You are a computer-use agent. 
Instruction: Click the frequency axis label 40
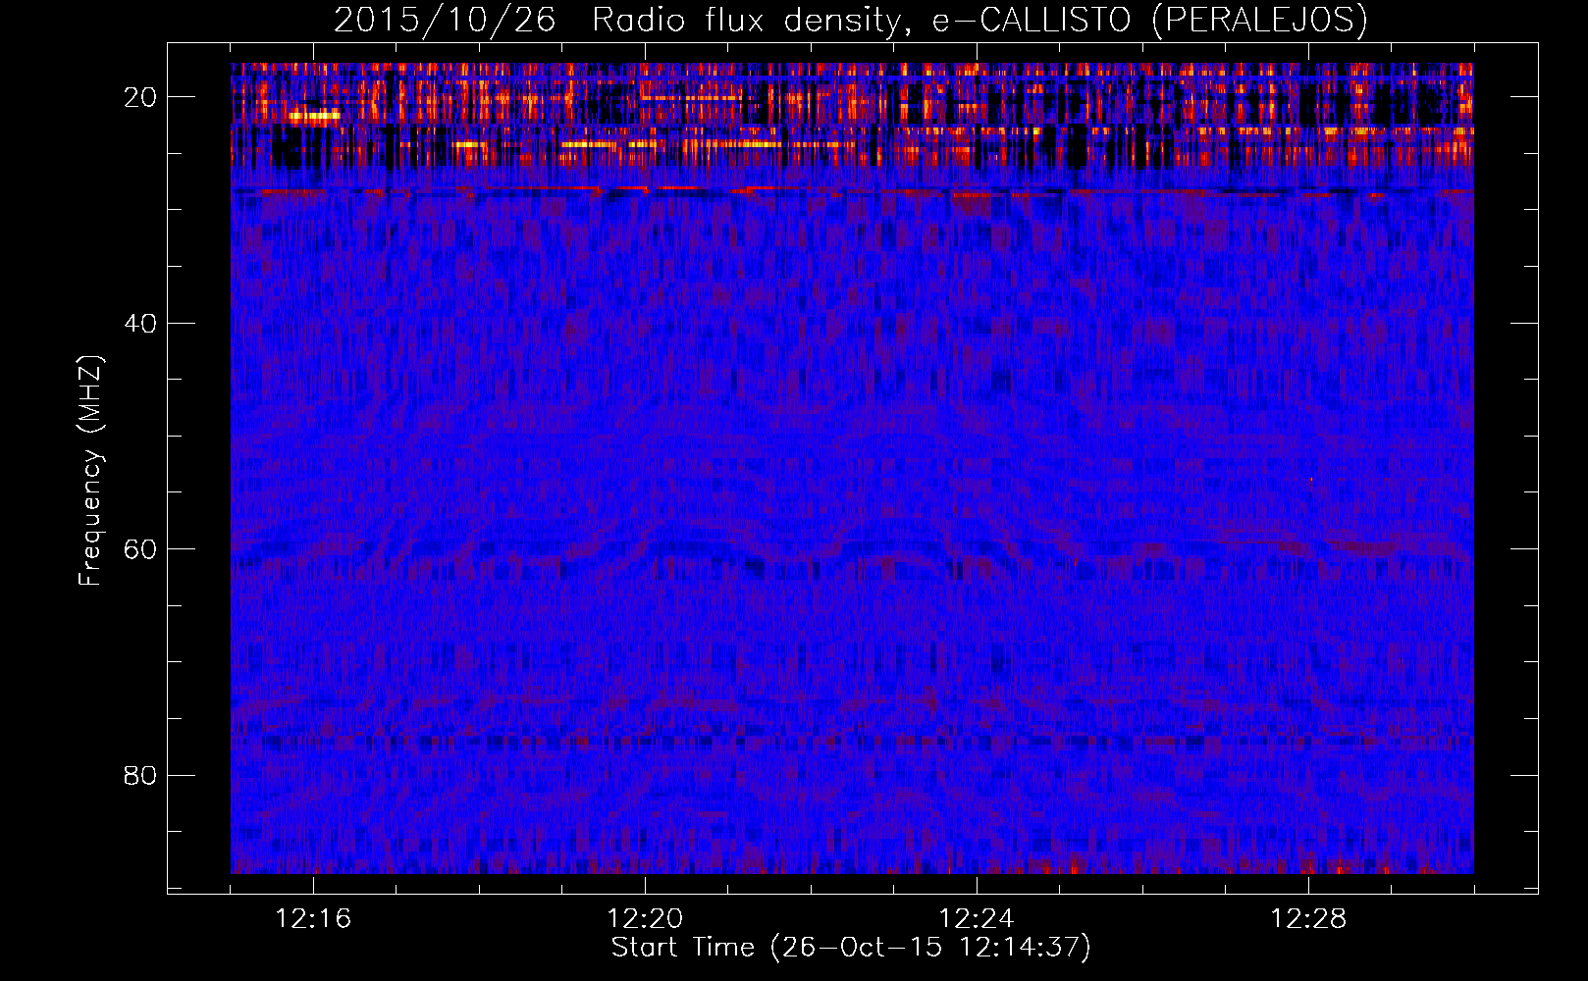point(140,323)
